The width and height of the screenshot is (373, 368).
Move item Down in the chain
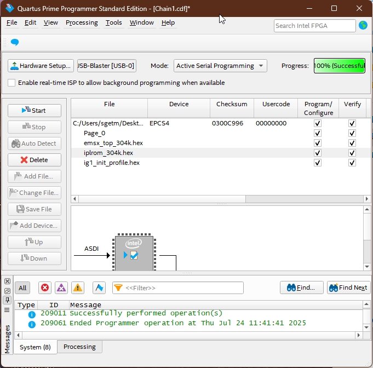[x=35, y=258]
